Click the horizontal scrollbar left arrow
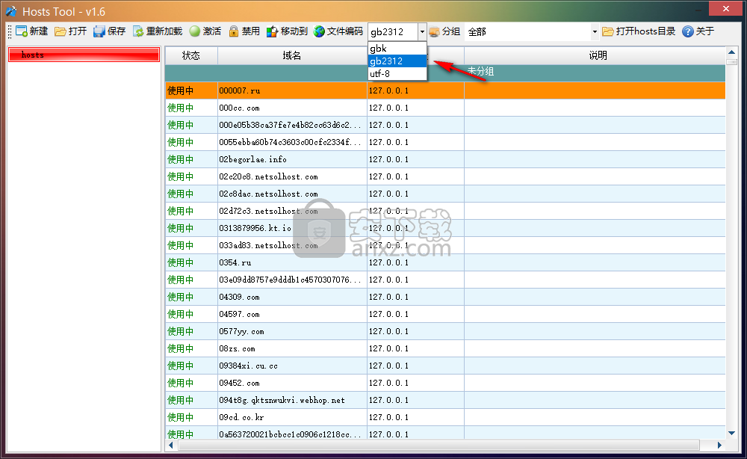Screen dimensions: 747x459 [171, 446]
